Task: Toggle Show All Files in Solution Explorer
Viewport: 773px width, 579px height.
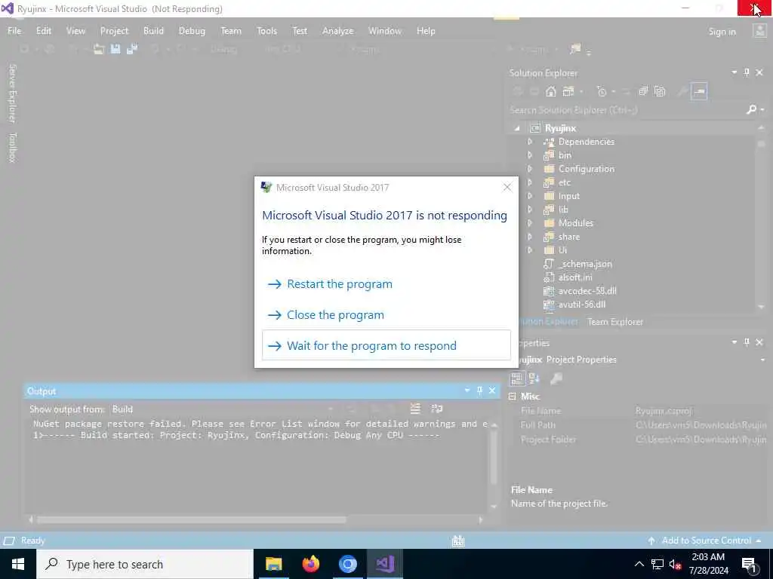Action: click(660, 91)
